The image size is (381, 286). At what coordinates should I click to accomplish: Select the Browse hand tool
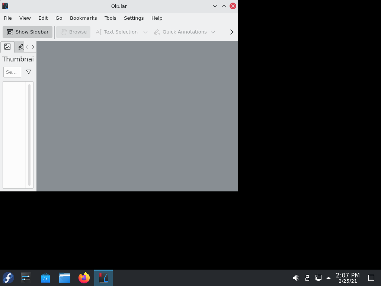click(x=73, y=32)
